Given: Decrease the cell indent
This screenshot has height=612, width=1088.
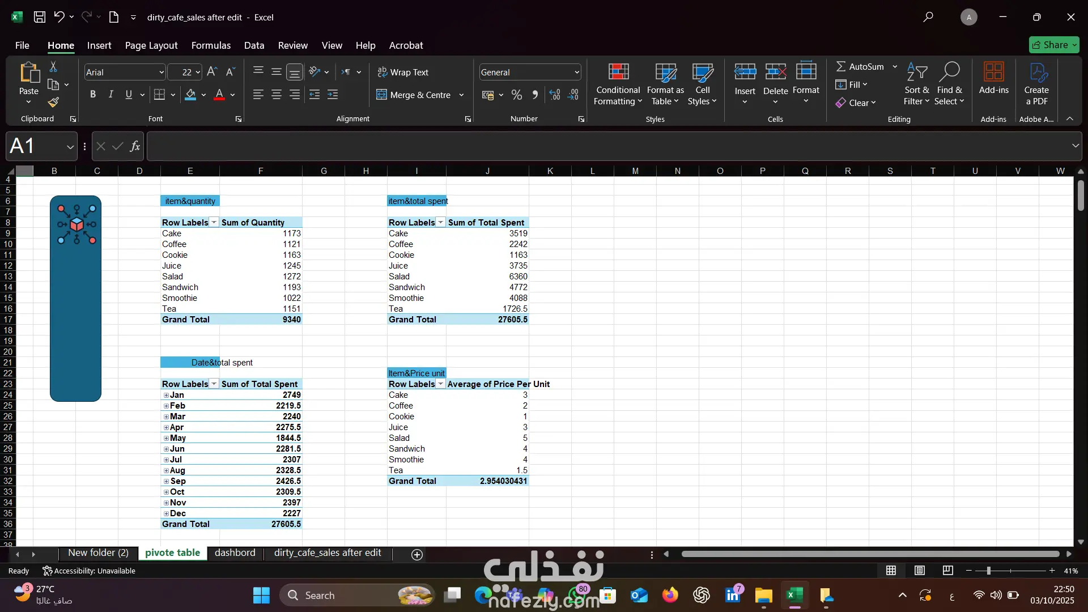Looking at the screenshot, I should (x=314, y=95).
